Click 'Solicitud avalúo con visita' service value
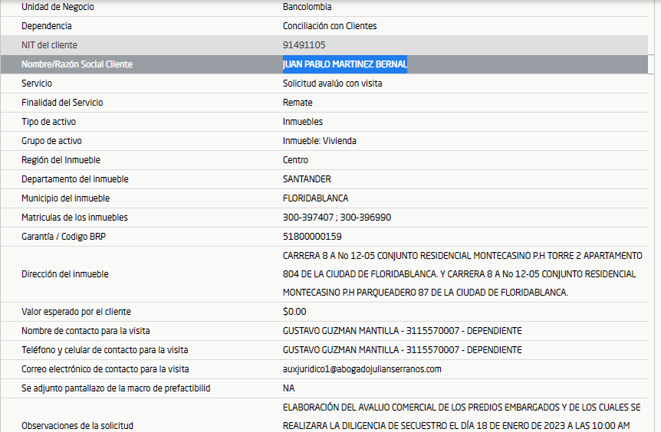Image resolution: width=661 pixels, height=432 pixels. (x=332, y=83)
